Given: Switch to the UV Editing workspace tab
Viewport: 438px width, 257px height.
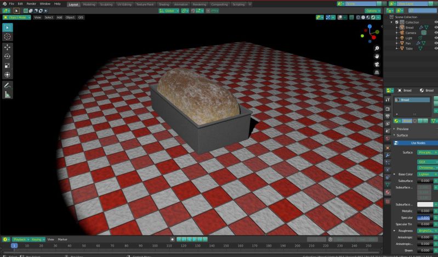Looking at the screenshot, I should [x=124, y=4].
